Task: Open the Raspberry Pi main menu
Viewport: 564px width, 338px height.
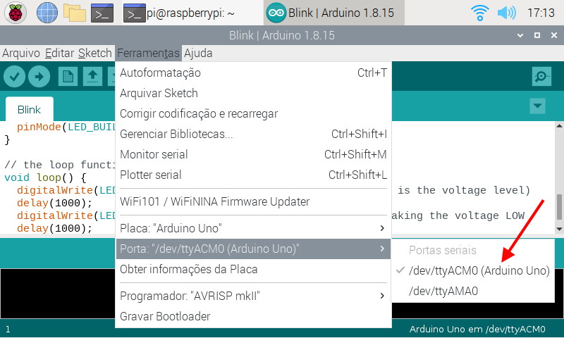Action: click(x=15, y=13)
